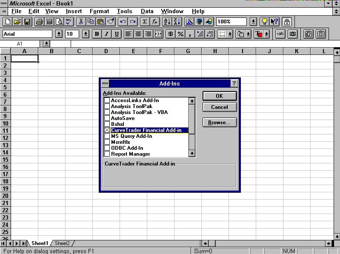Check the Bshxl add-in checkbox

107,124
